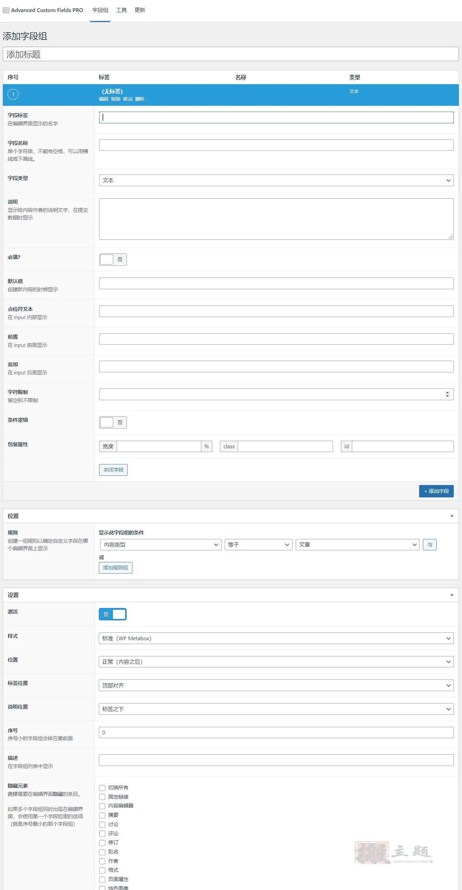Click the 添加字段 button
Viewport: 462px width, 890px height.
[436, 491]
